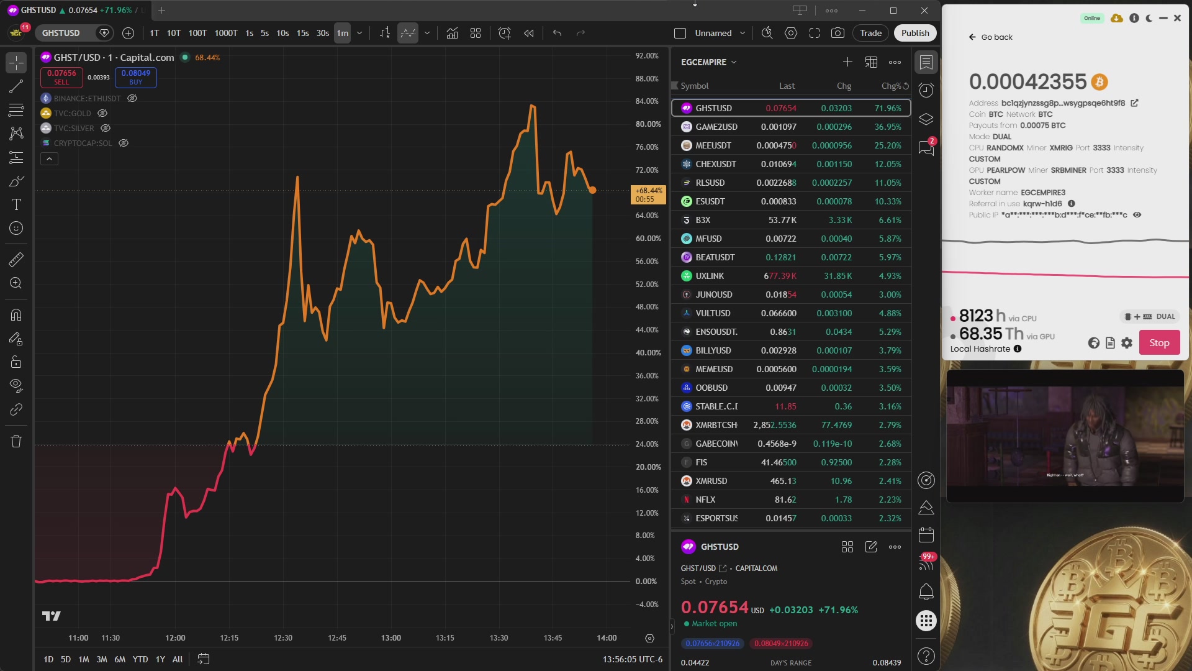1192x671 pixels.
Task: Open quick search in the toolbar
Action: (x=767, y=33)
